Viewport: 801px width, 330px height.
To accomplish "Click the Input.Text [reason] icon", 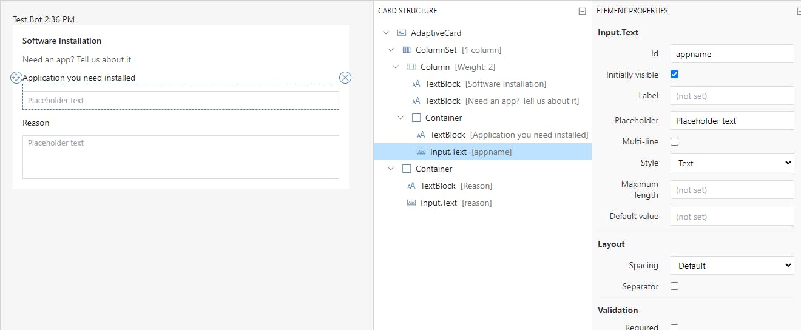I will pos(411,203).
